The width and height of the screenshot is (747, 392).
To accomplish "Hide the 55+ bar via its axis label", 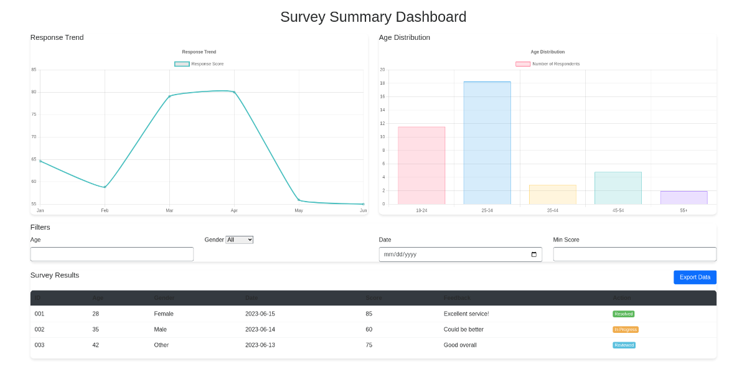I will [x=684, y=210].
